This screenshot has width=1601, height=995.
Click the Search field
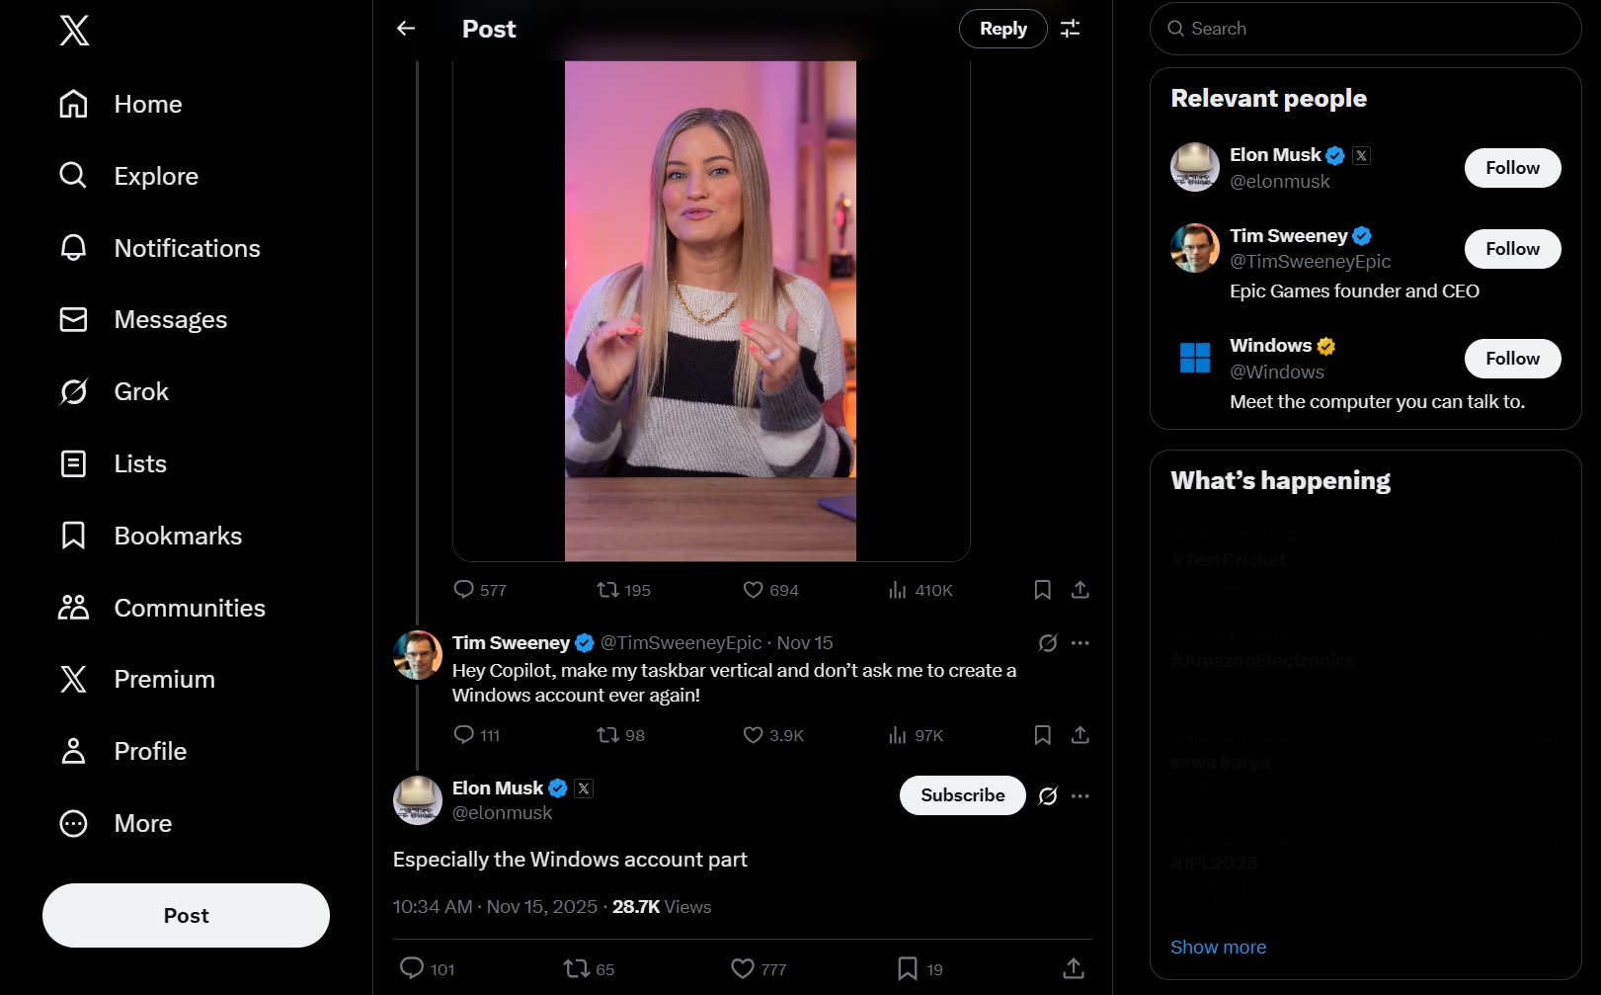tap(1365, 29)
